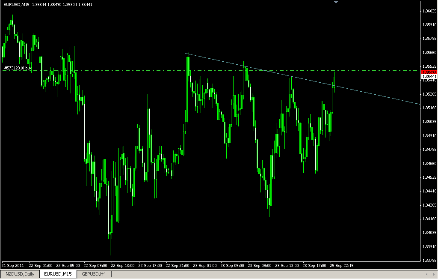The height and width of the screenshot is (279, 438).
Task: Click the empty tab bar area beside GBPUSD,H4
Action: [x=171, y=274]
